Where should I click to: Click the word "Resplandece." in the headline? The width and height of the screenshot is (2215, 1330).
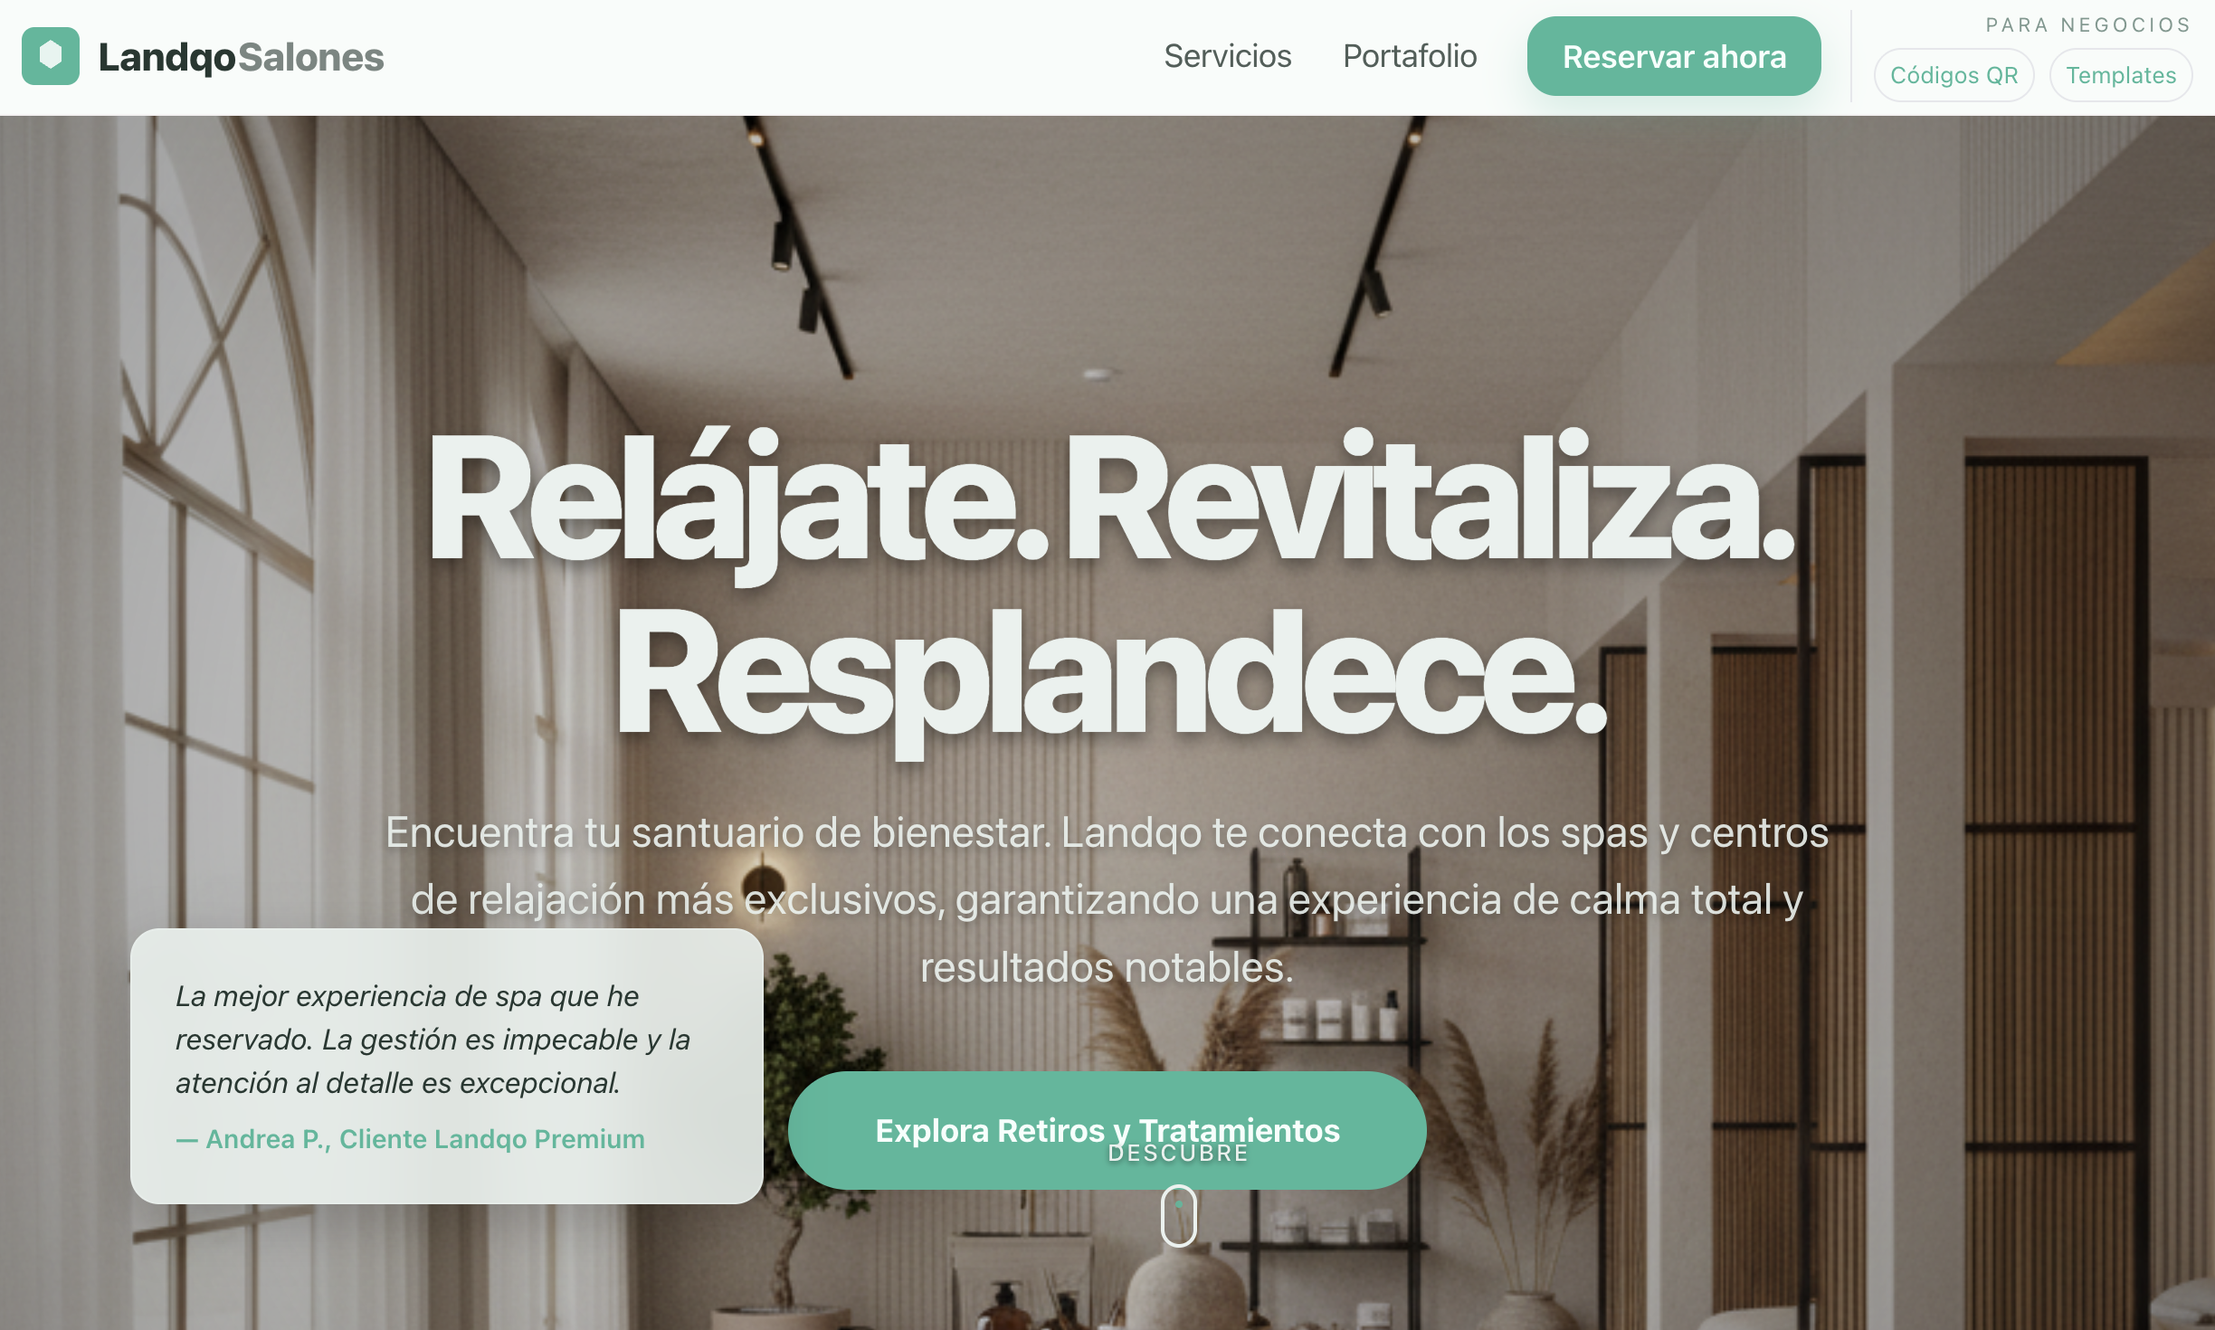[1111, 674]
